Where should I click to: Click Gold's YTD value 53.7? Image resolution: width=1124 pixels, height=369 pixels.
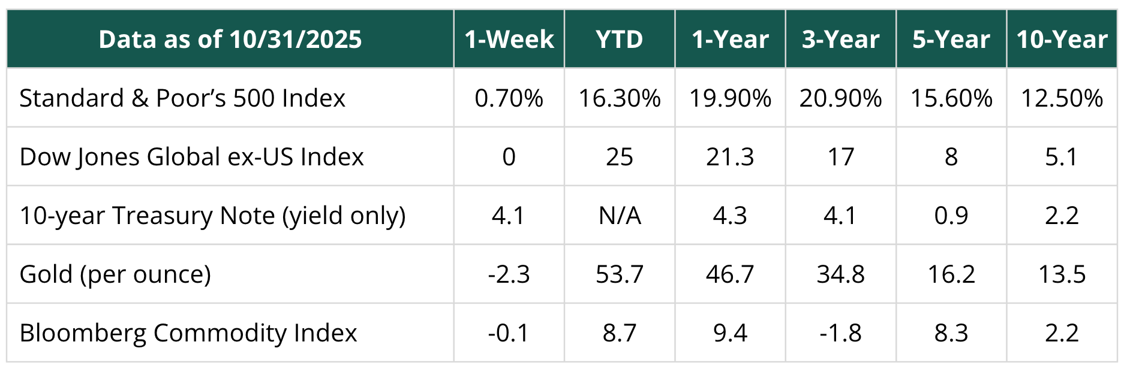pos(620,274)
